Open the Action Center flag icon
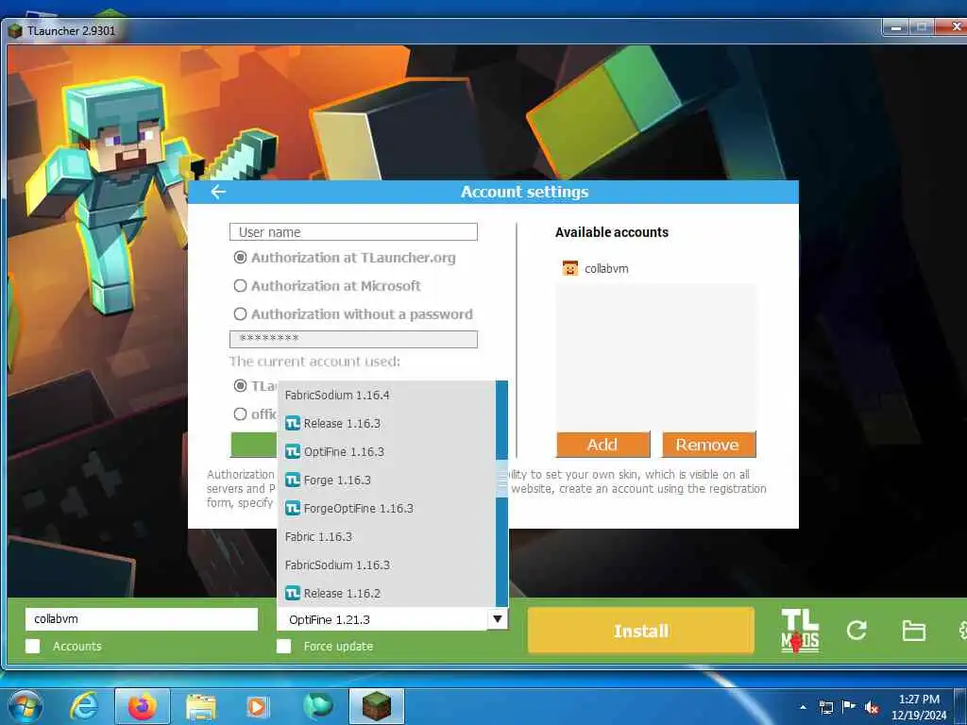Viewport: 967px width, 725px height. [x=849, y=707]
